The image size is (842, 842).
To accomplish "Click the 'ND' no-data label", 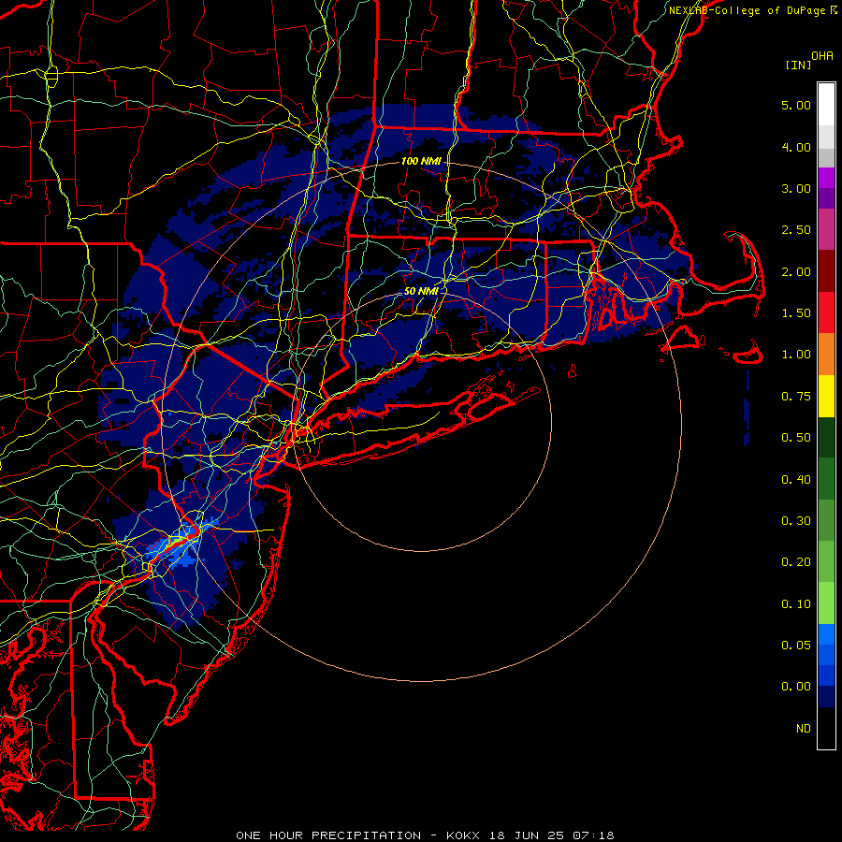I will [804, 729].
